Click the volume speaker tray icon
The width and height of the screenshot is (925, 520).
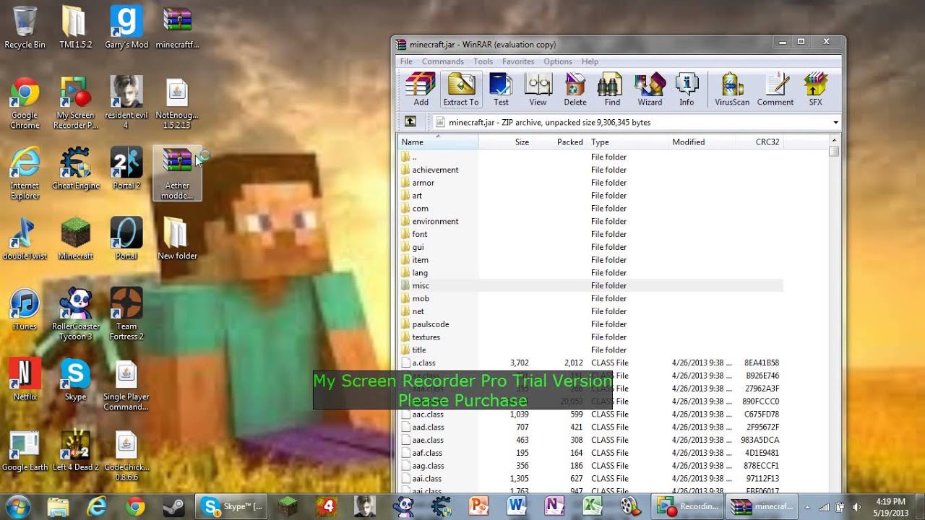click(856, 507)
